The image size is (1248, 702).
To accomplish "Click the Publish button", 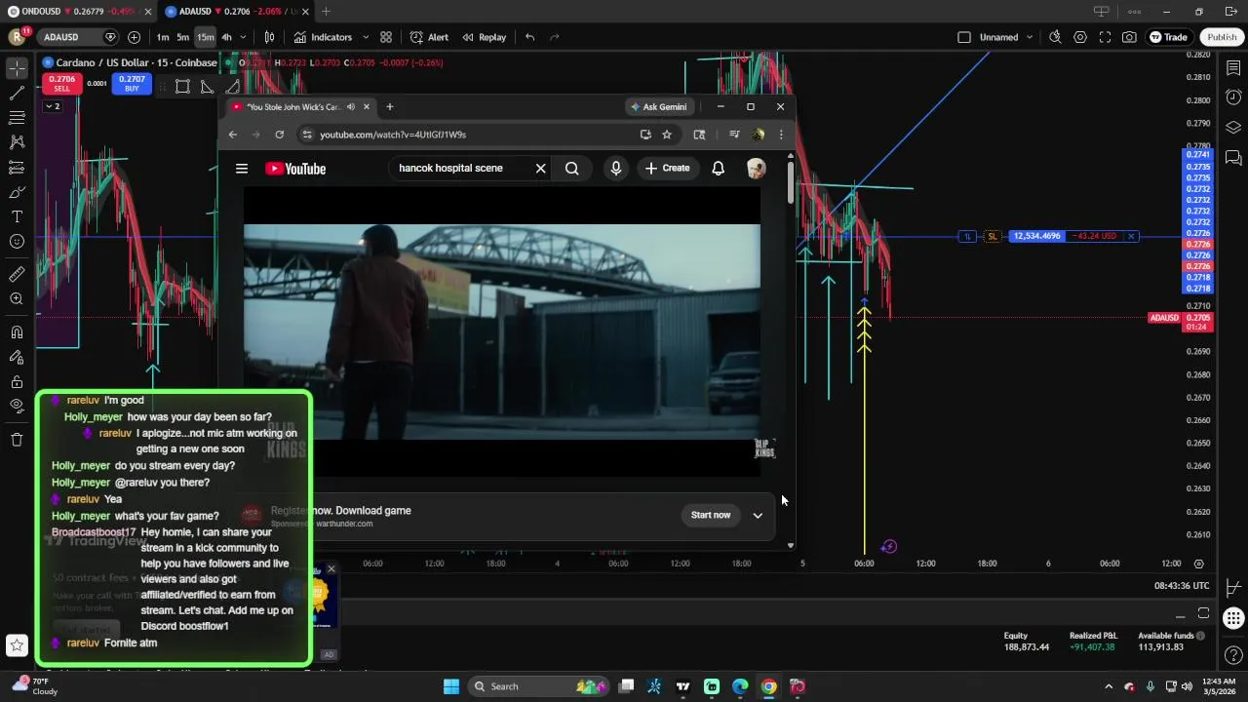I will (x=1222, y=37).
